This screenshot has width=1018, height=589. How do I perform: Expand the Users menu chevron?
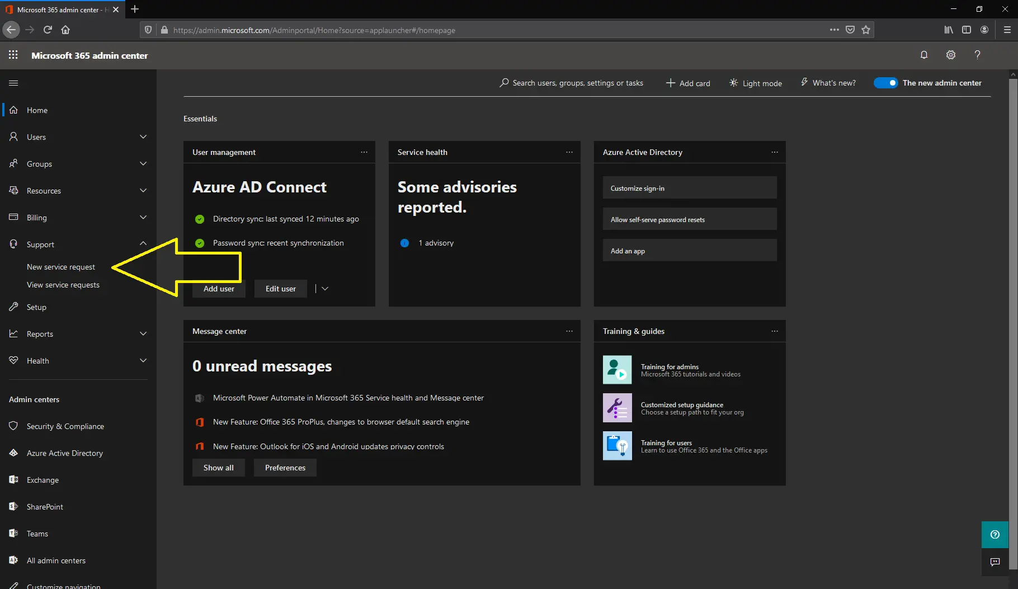tap(143, 136)
